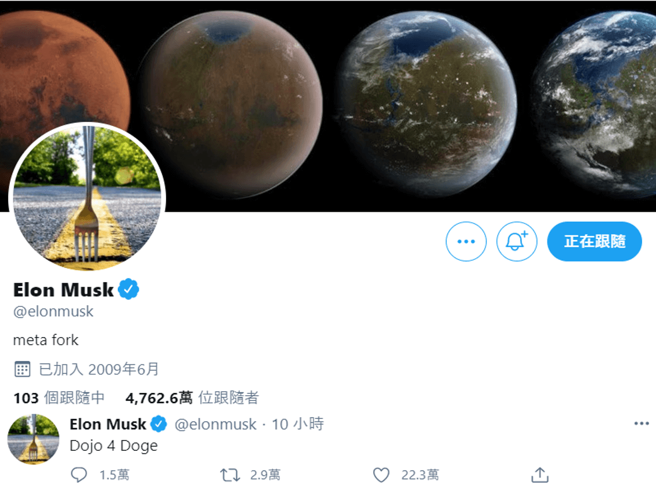Viewport: 656px width, 488px height.
Task: Retweet the Dojo 4 Doge tweet
Action: [230, 475]
